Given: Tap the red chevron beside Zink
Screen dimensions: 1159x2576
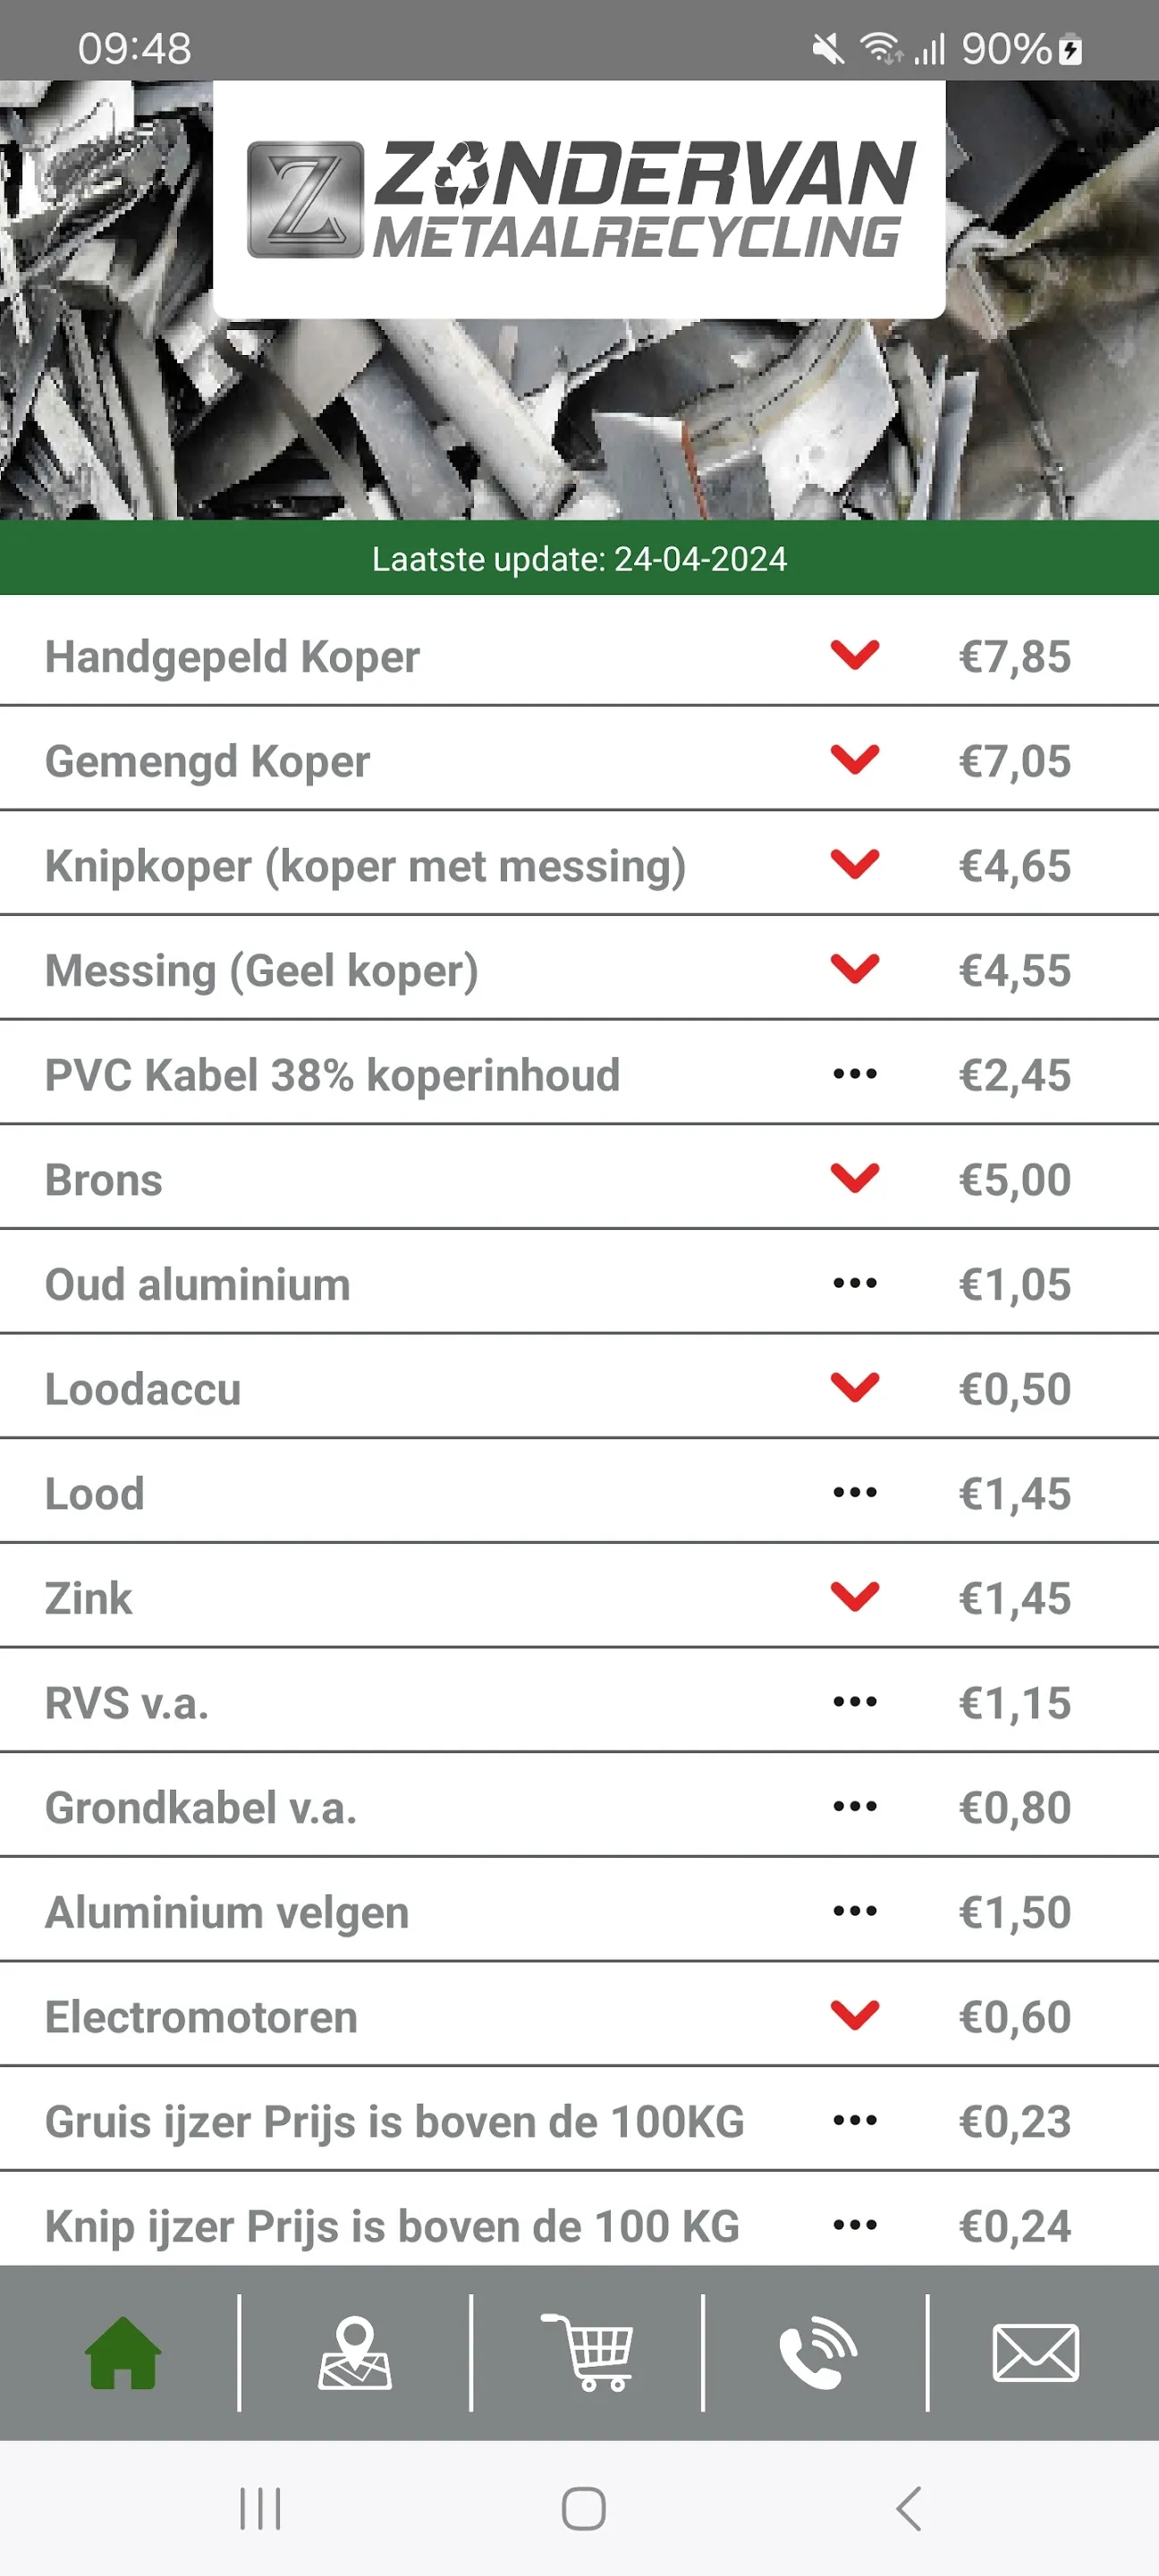Looking at the screenshot, I should [855, 1597].
